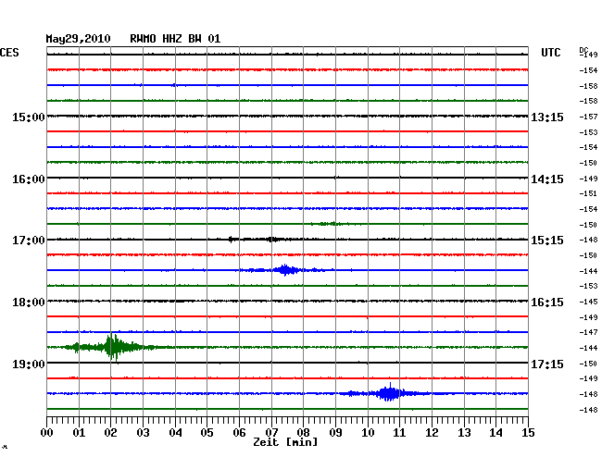
Task: Click minute label 08 on the time axis
Action: pos(303,432)
